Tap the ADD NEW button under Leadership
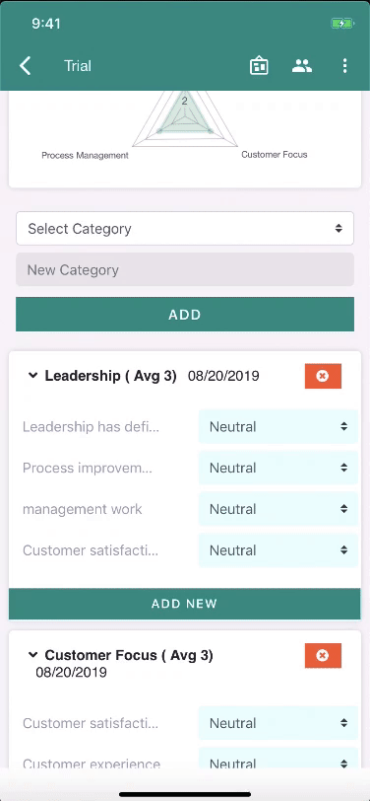Image resolution: width=370 pixels, height=801 pixels. pyautogui.click(x=184, y=604)
